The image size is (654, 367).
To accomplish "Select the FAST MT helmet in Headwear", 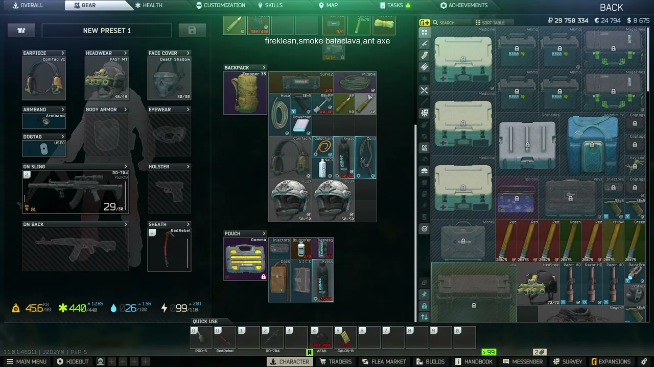I will pos(106,78).
